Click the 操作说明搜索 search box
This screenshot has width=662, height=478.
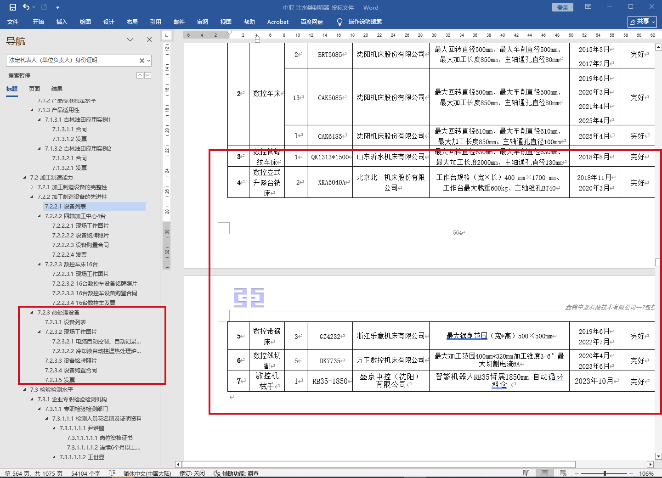tap(365, 22)
